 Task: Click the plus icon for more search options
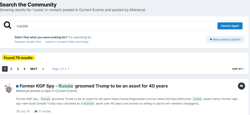(x=211, y=39)
